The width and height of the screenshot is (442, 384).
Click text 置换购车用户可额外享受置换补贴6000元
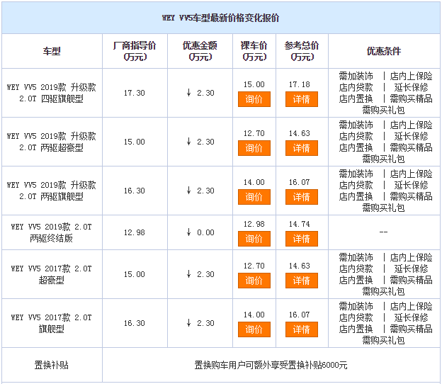(271, 365)
